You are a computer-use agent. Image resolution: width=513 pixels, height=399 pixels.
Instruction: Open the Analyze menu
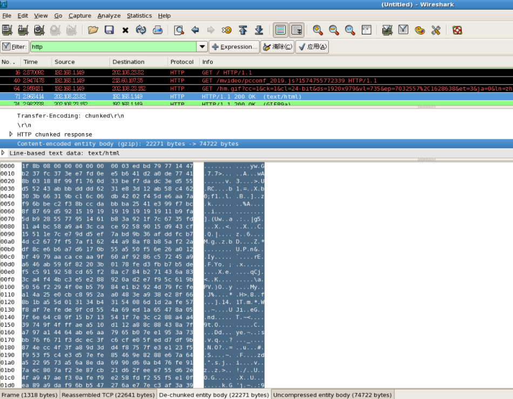pyautogui.click(x=109, y=15)
